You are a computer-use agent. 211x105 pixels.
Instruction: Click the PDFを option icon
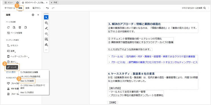coord(8,89)
